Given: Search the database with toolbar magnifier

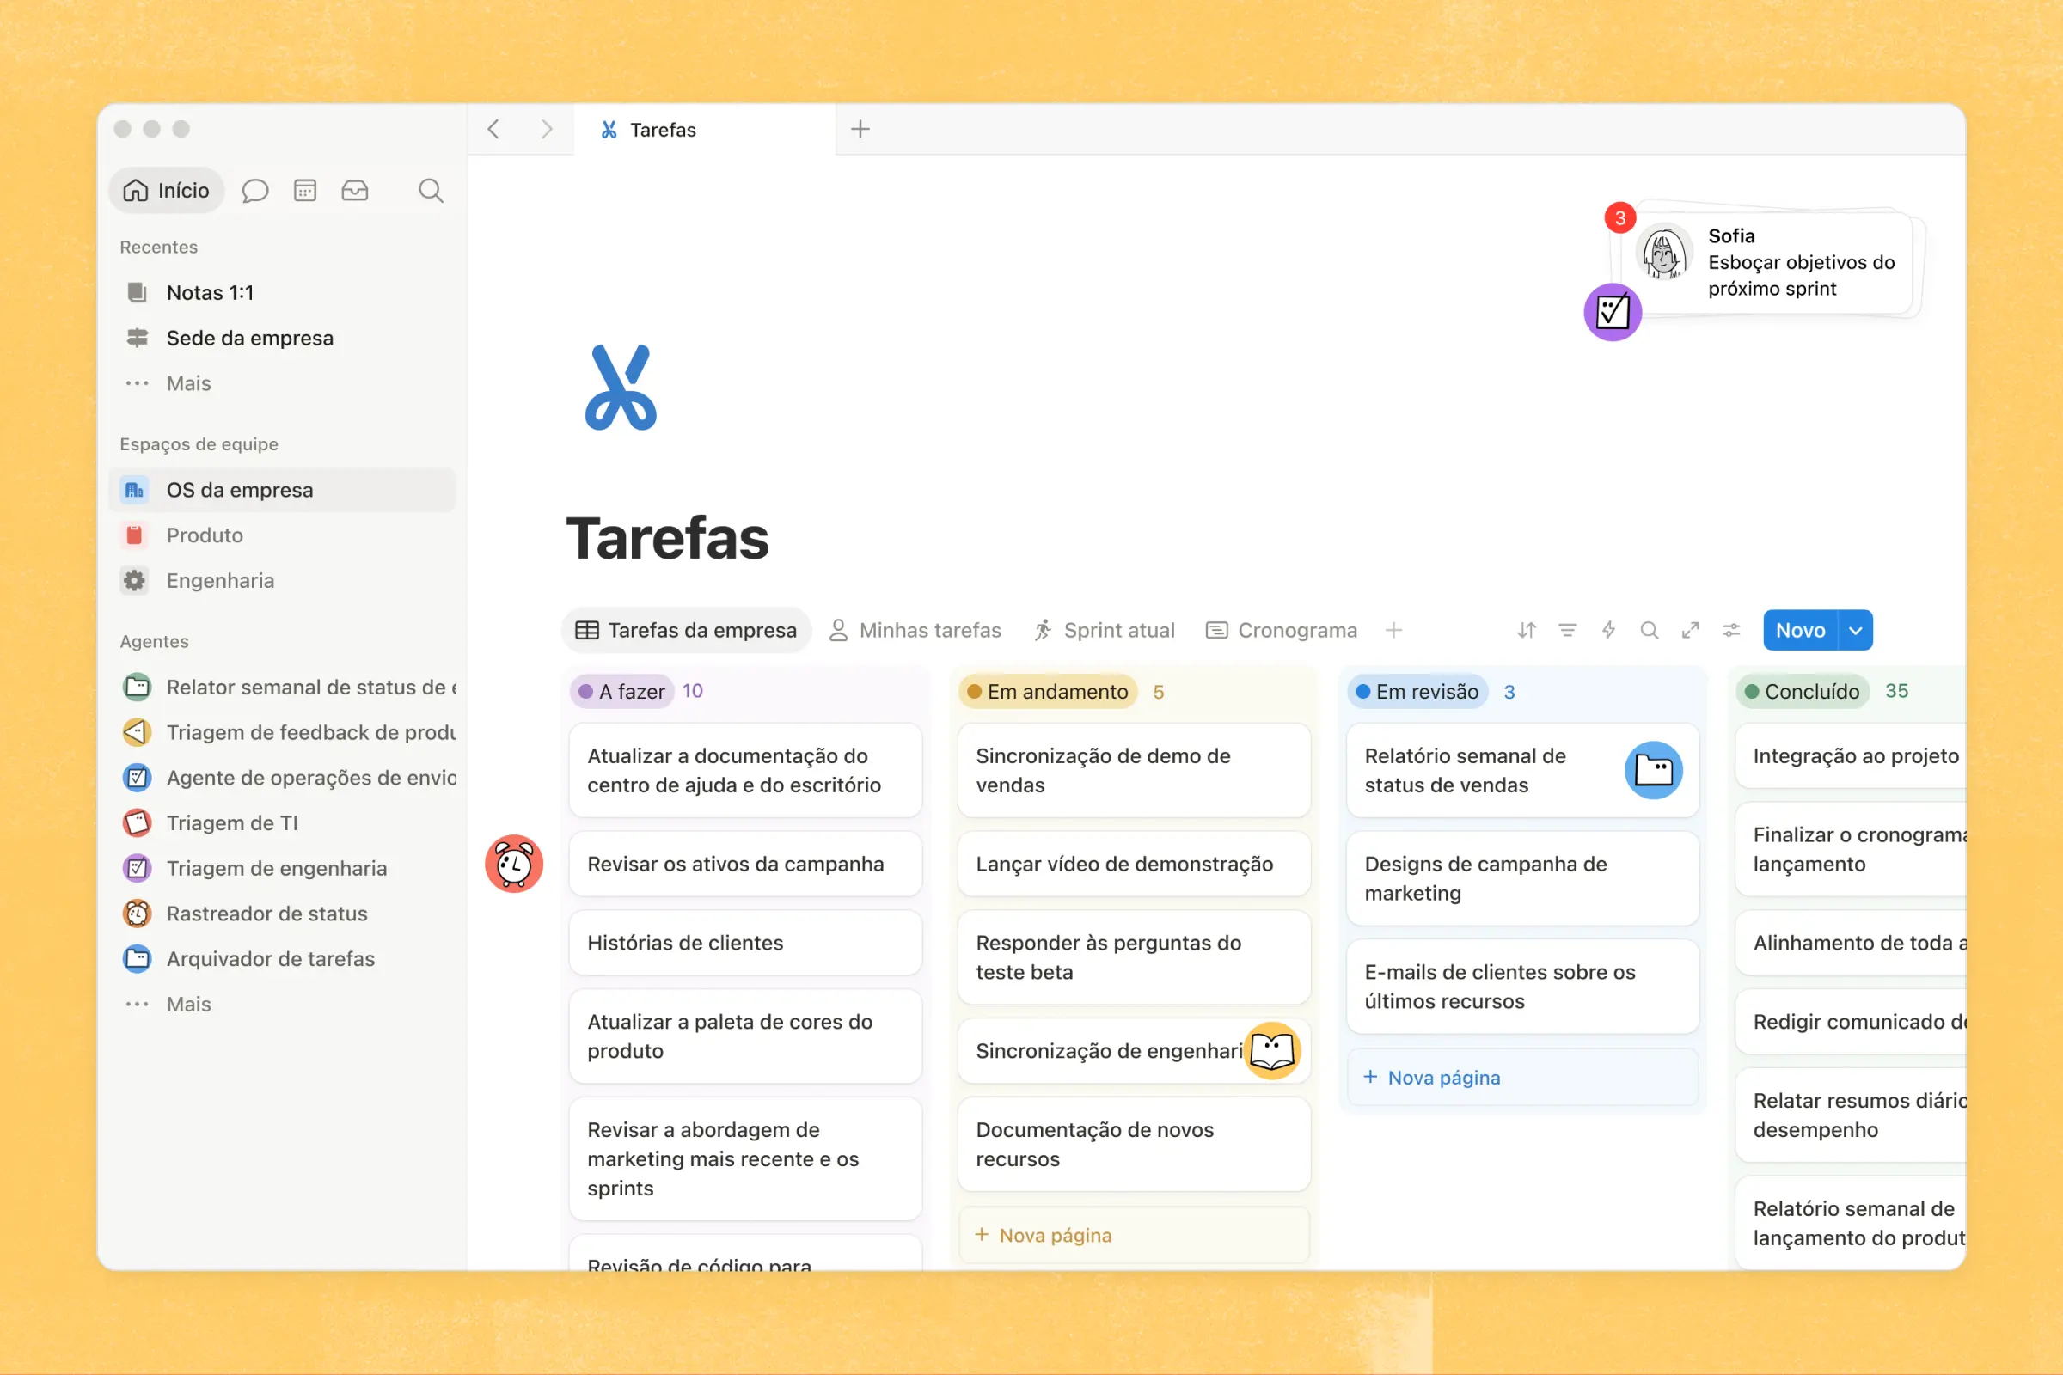Looking at the screenshot, I should click(1649, 631).
